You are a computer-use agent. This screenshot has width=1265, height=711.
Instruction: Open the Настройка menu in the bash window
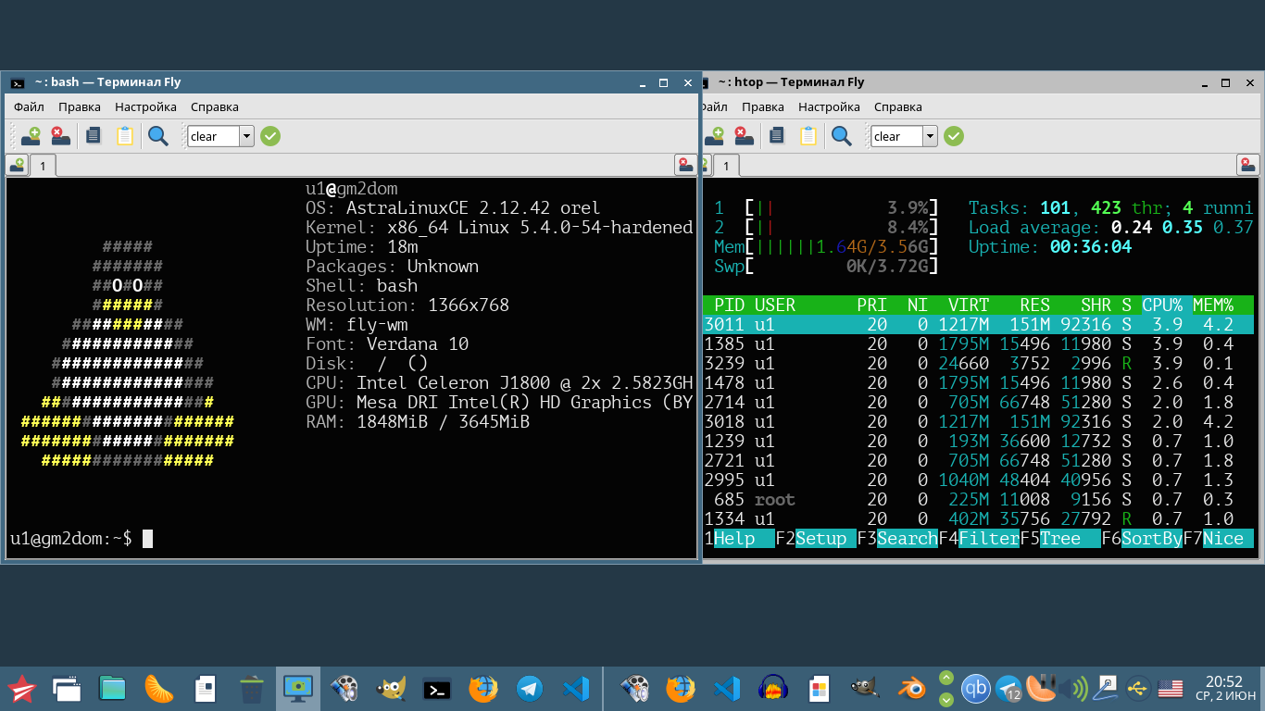coord(145,106)
